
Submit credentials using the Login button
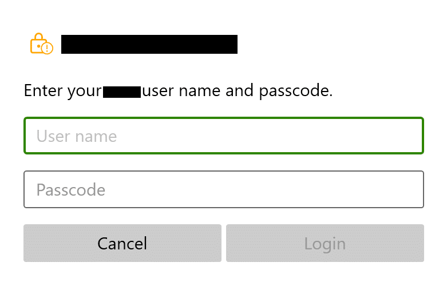point(325,243)
